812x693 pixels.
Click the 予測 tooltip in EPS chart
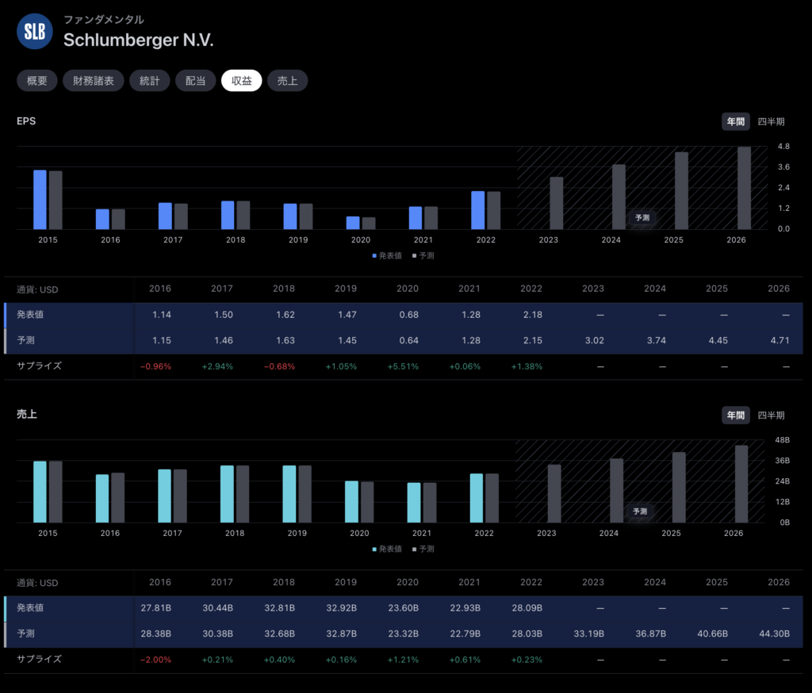(x=642, y=217)
